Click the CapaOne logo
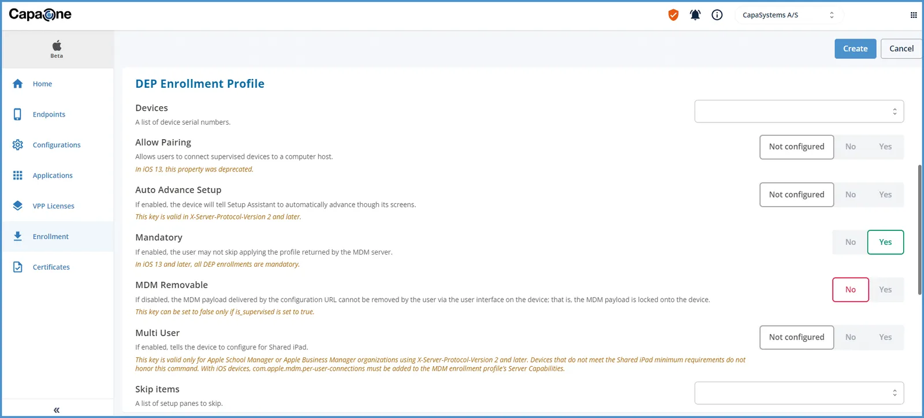The width and height of the screenshot is (924, 418). pyautogui.click(x=40, y=14)
